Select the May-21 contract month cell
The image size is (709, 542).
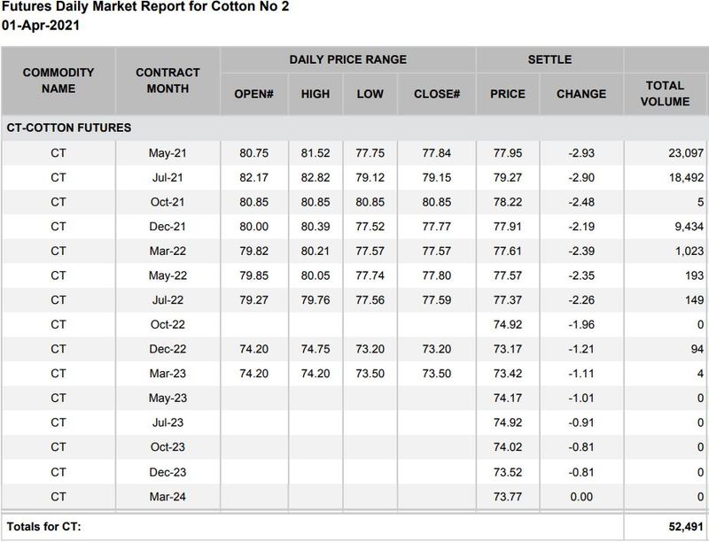pos(168,154)
